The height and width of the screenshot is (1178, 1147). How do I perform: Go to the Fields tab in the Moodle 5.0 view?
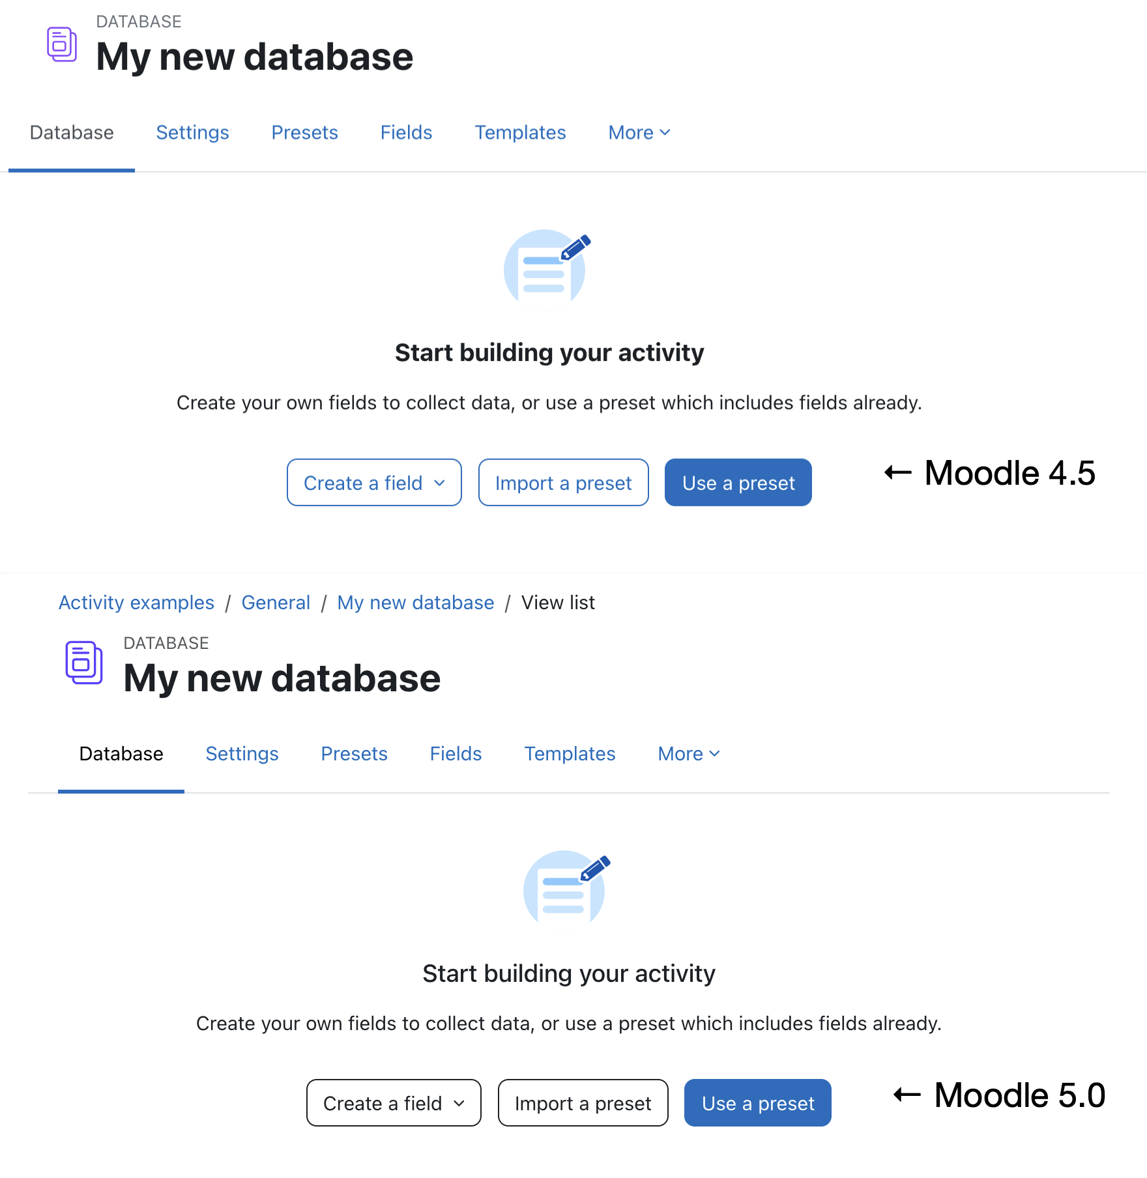click(456, 754)
